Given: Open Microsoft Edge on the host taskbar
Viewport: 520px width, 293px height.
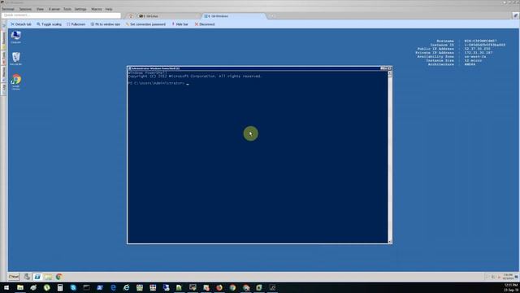Looking at the screenshot, I should tap(113, 287).
